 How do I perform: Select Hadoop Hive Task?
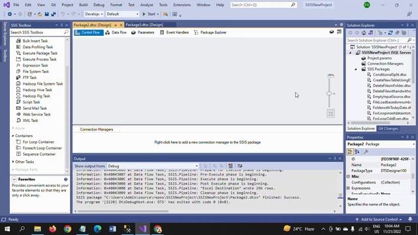tap(37, 90)
